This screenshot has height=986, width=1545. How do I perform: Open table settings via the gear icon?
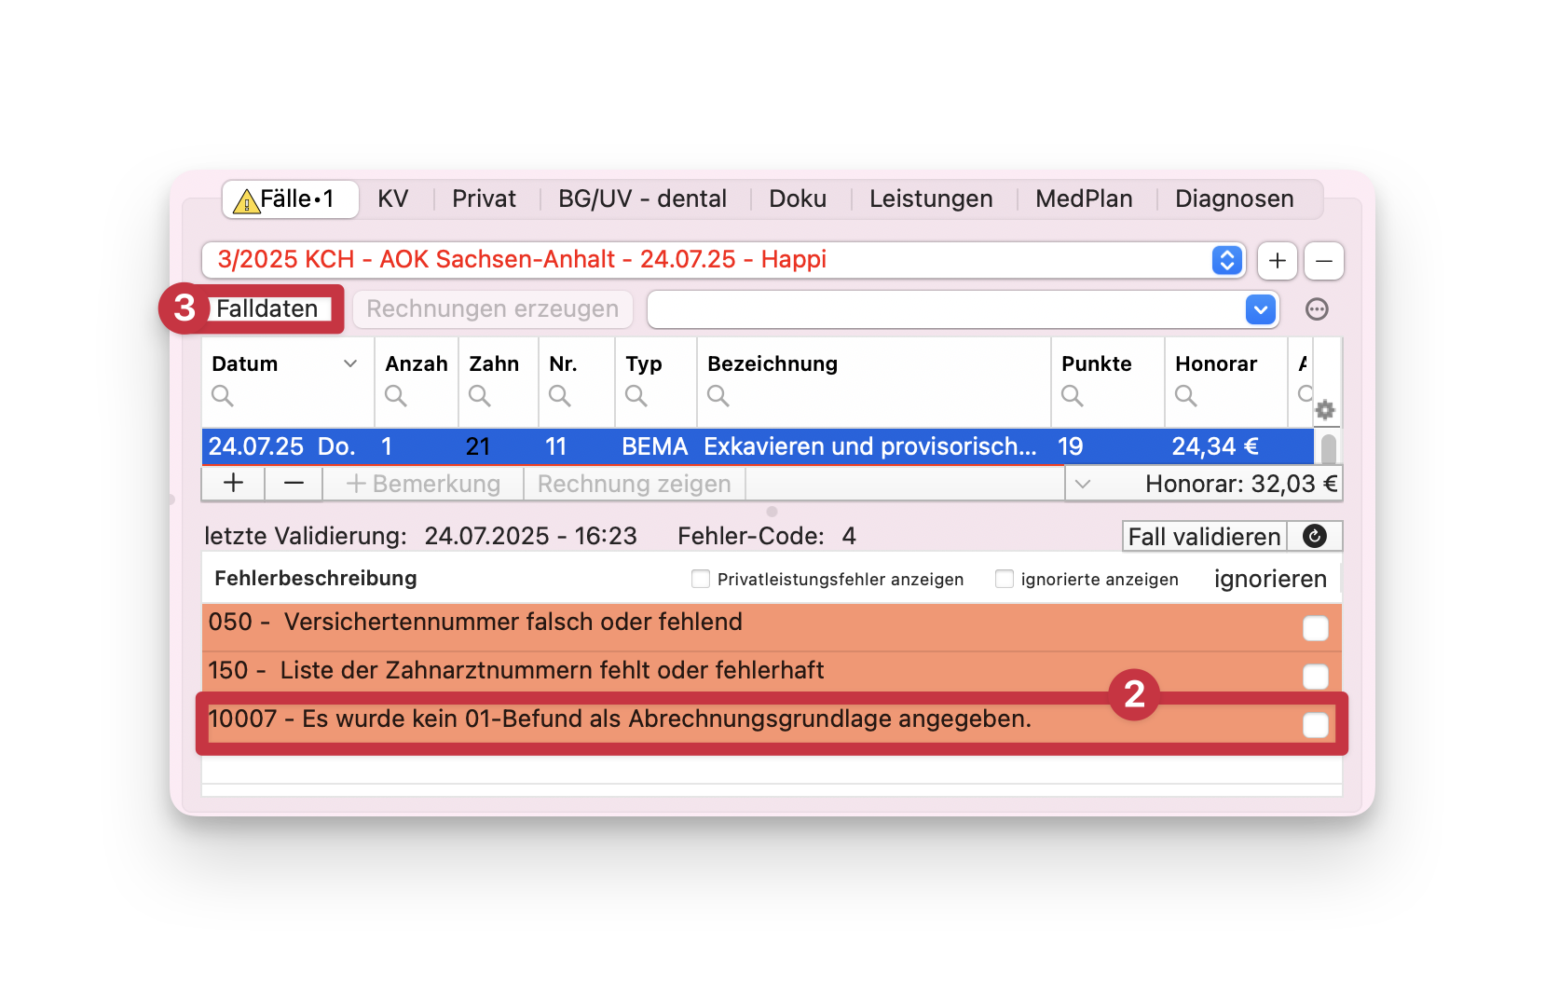point(1325,410)
